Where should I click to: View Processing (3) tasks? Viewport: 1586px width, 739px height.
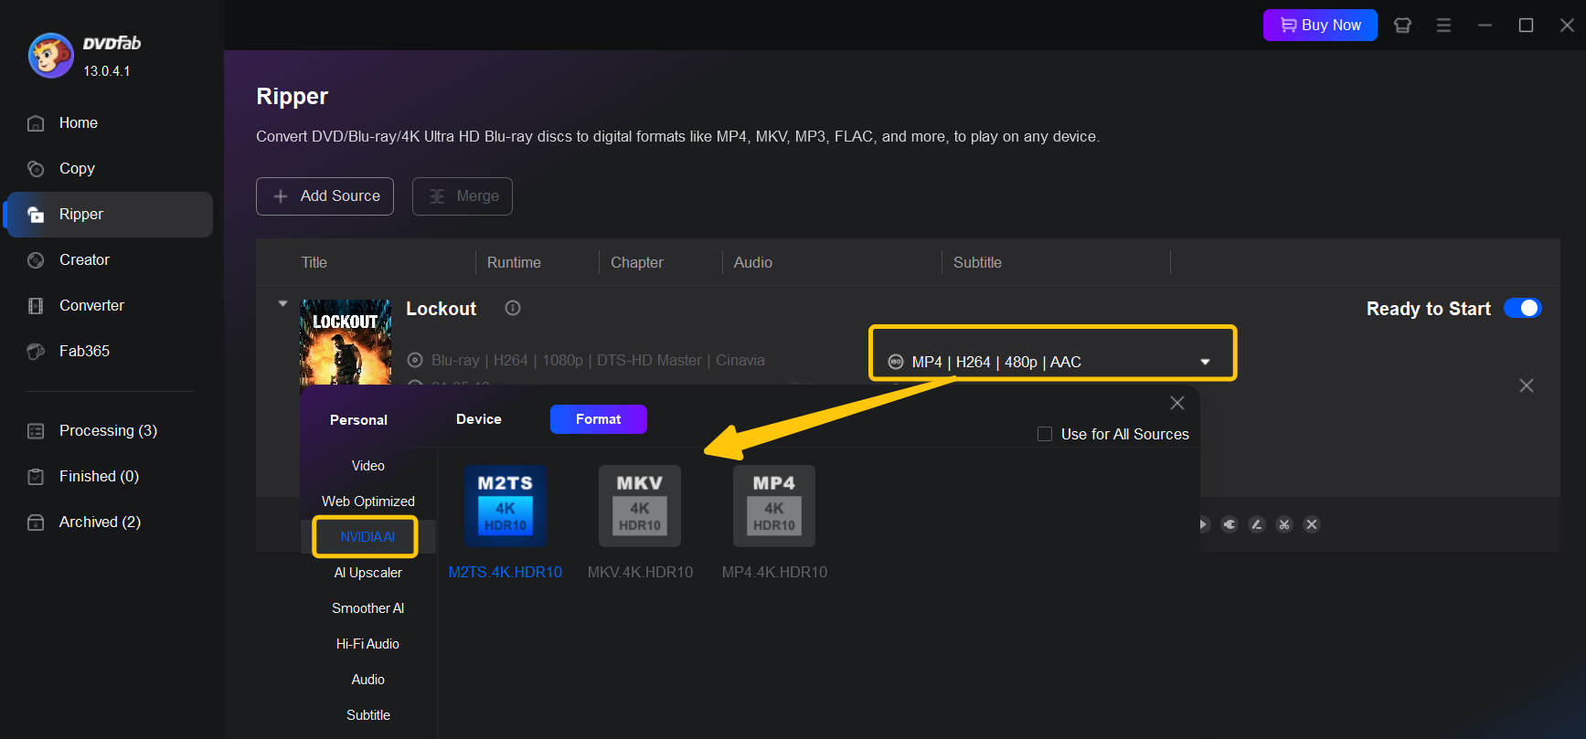(x=110, y=431)
